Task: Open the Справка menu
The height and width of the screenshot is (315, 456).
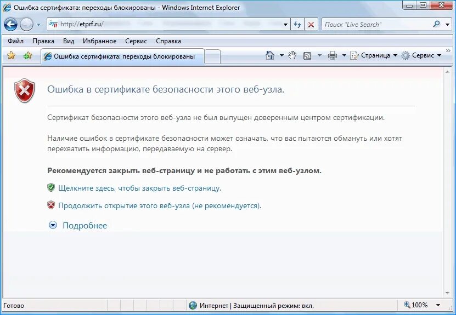Action: (x=168, y=41)
